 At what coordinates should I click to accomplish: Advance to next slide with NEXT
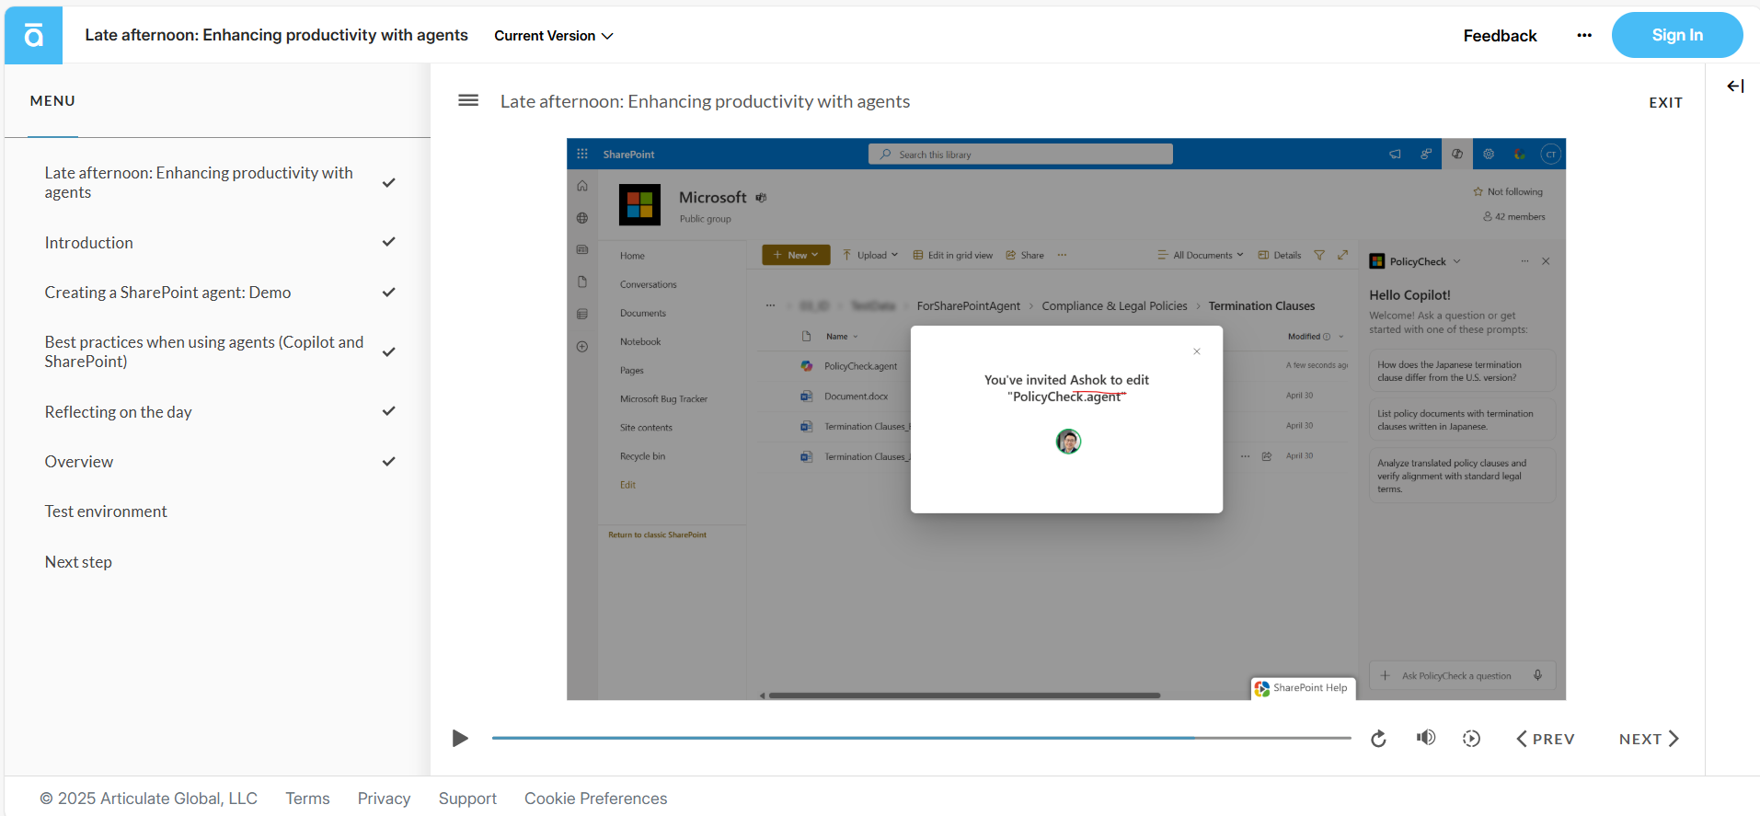coord(1649,739)
